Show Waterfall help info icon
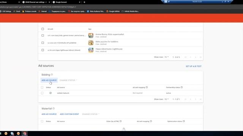The width and height of the screenshot is (243, 136). click(54, 108)
